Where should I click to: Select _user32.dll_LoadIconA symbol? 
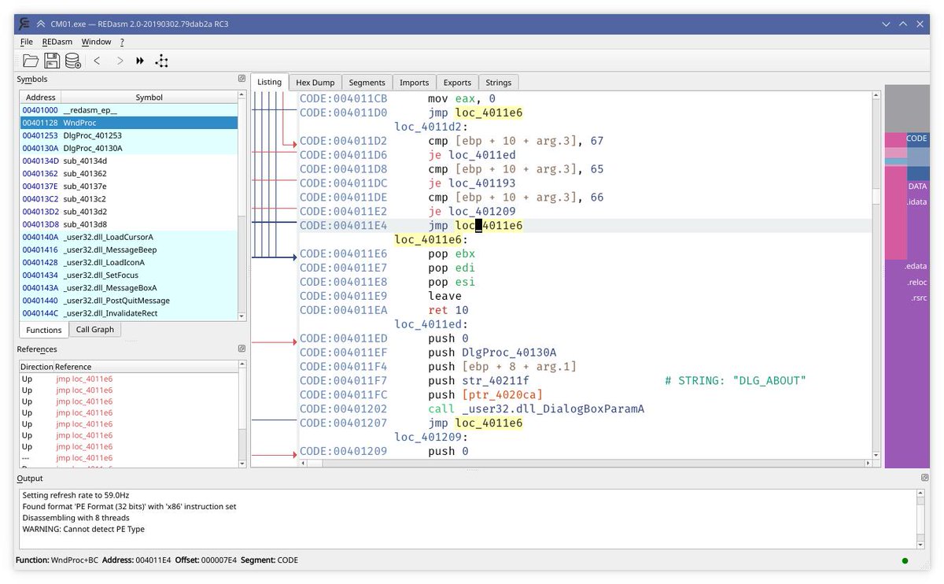[x=128, y=262]
